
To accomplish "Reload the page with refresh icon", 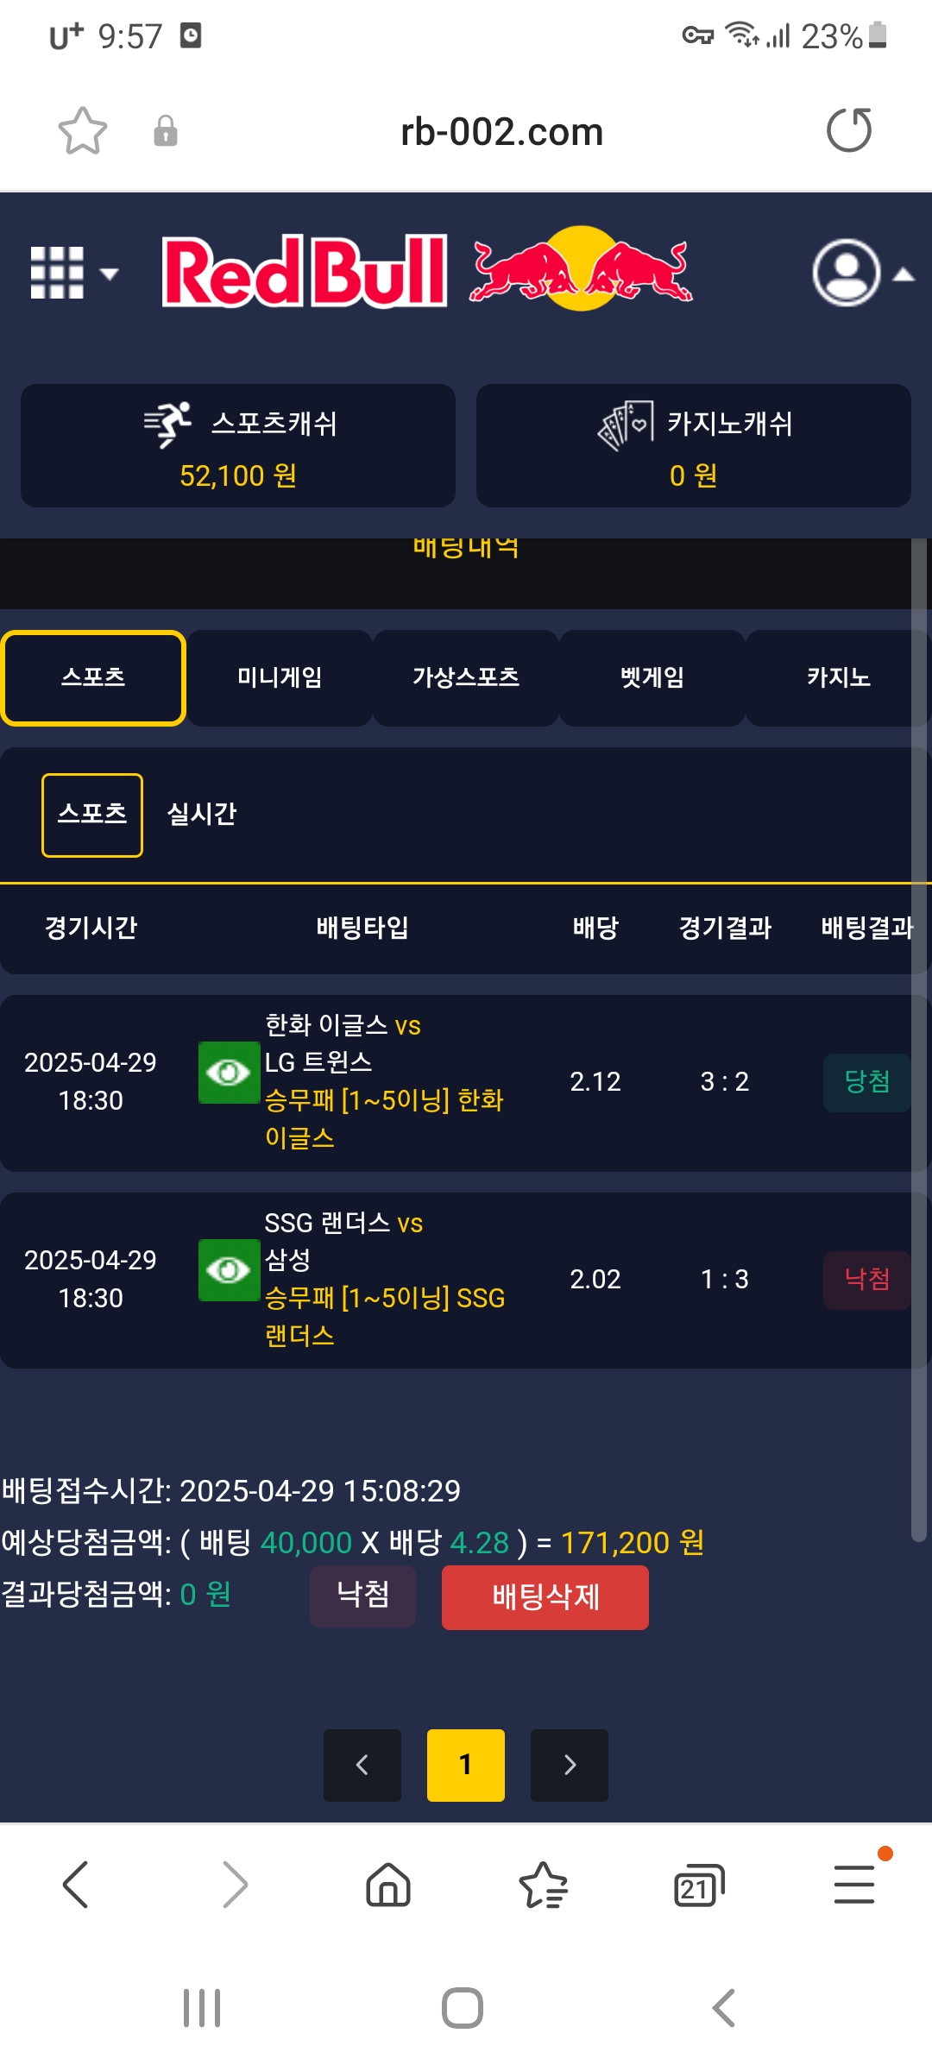I will (849, 130).
